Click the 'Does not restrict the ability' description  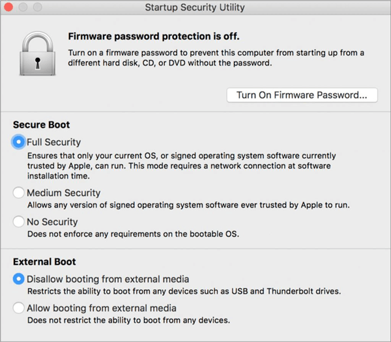[x=129, y=320]
